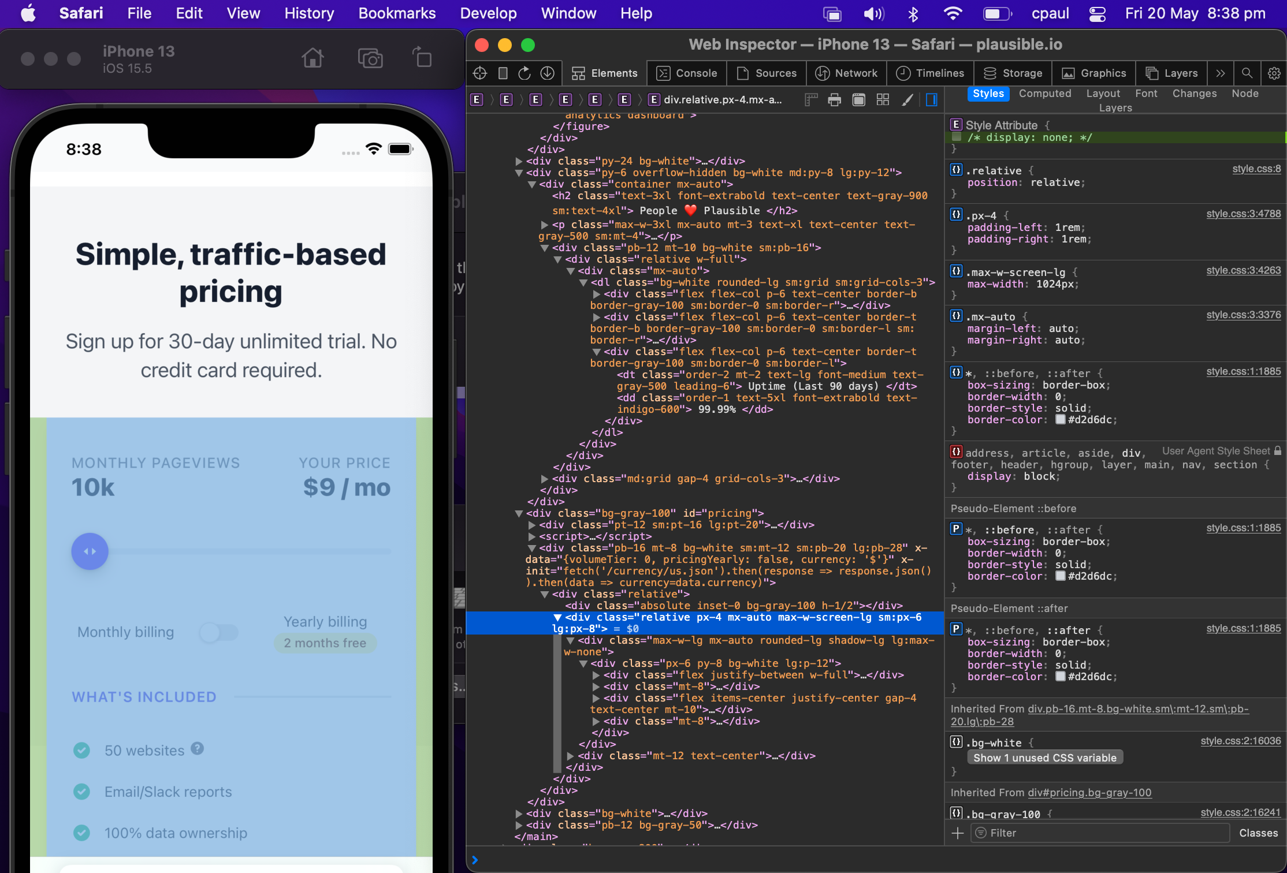Switch to the Console tab
The image size is (1287, 873).
[687, 73]
